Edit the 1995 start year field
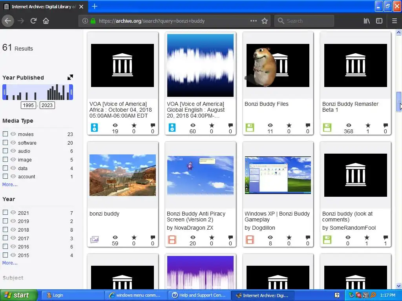The height and width of the screenshot is (301, 402). (28, 105)
